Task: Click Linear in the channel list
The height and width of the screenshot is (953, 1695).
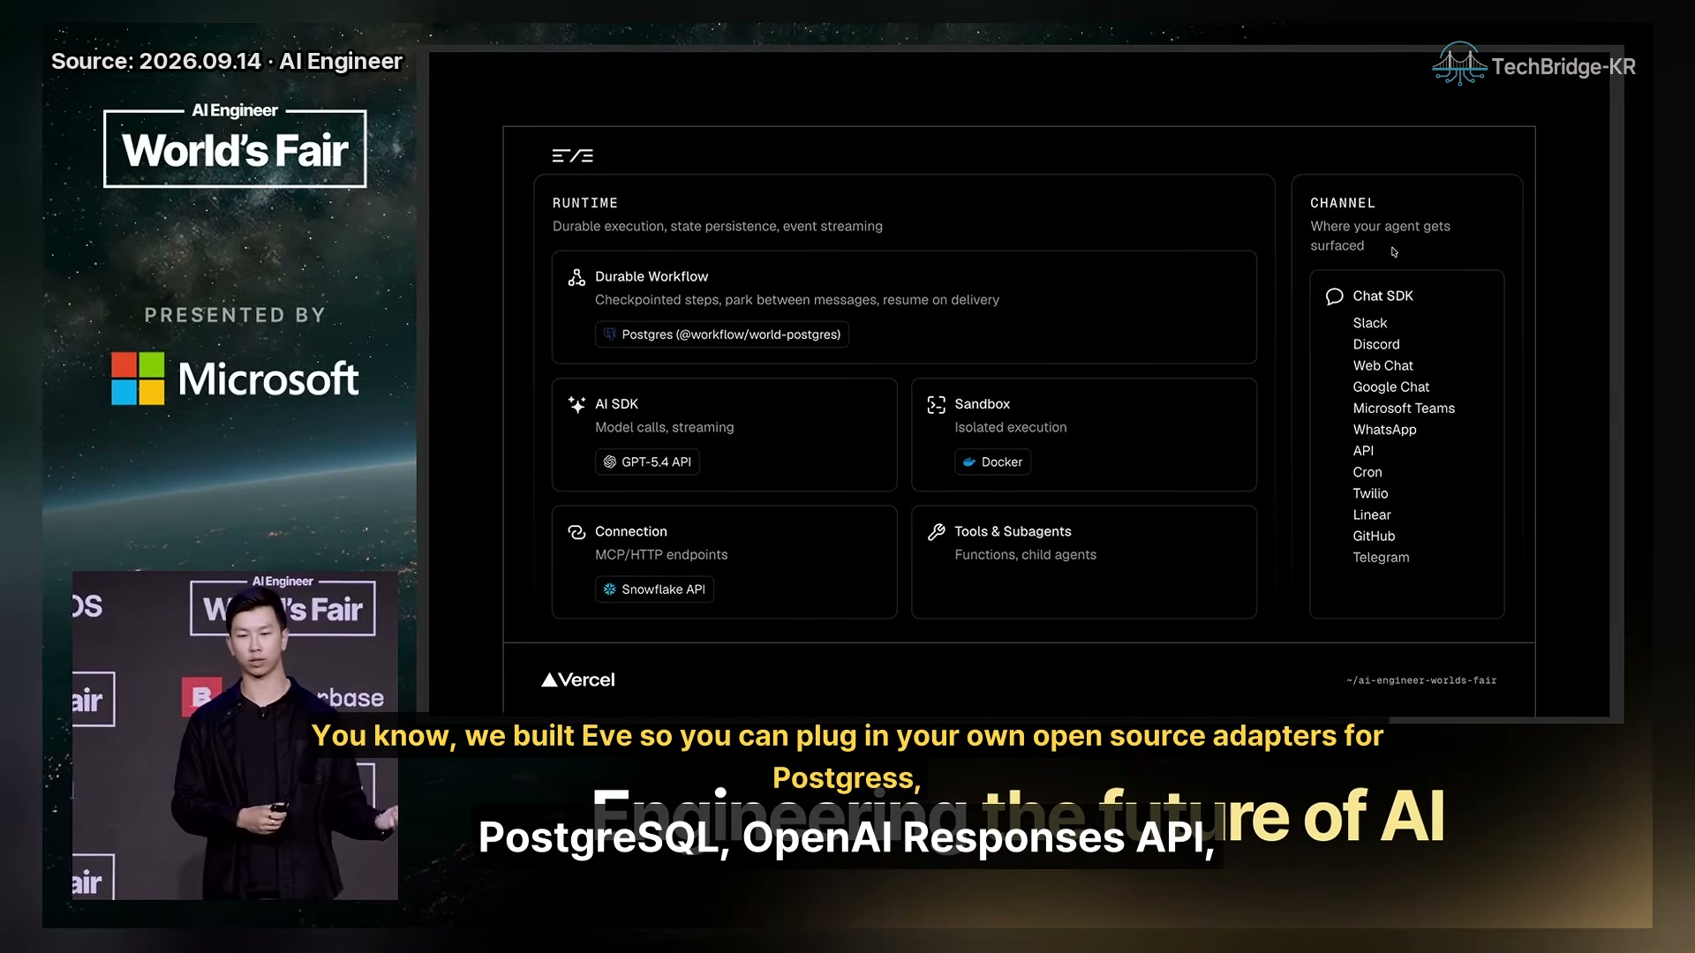Action: pyautogui.click(x=1372, y=514)
